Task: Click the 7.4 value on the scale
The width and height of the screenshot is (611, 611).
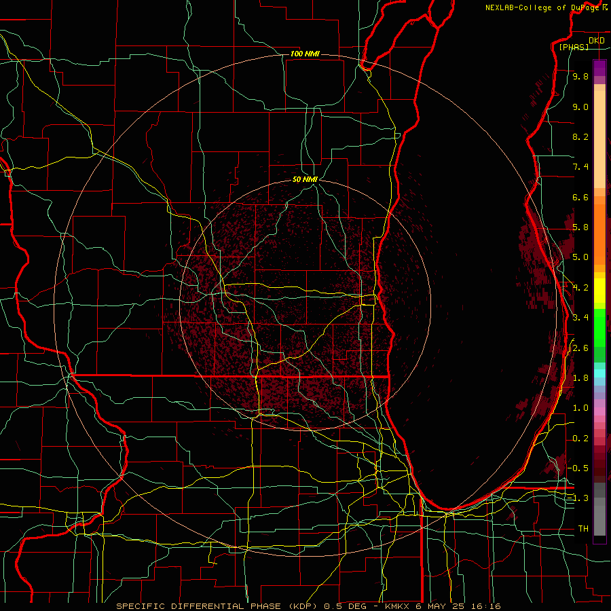Action: pyautogui.click(x=580, y=167)
